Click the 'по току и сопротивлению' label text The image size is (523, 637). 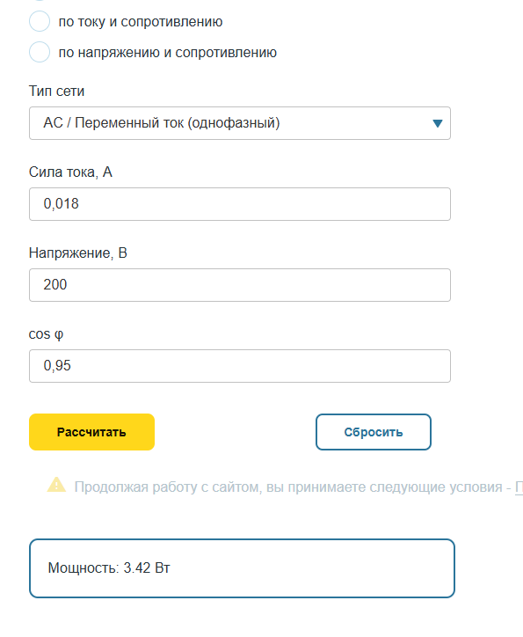141,21
